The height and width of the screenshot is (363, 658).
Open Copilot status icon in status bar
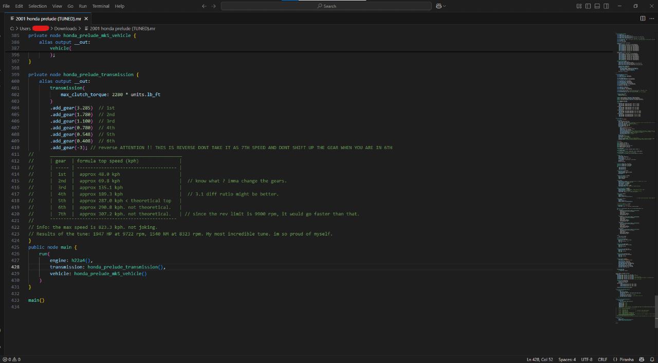(x=642, y=359)
